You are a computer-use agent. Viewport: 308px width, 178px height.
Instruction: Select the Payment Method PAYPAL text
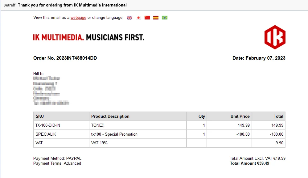(x=57, y=158)
